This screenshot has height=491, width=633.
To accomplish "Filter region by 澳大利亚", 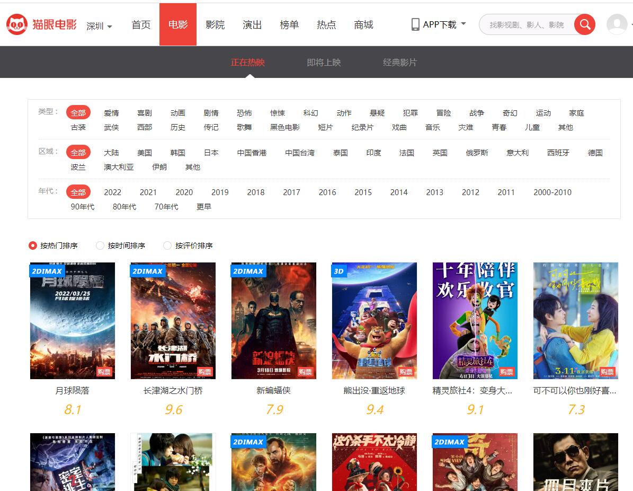I will tap(119, 167).
